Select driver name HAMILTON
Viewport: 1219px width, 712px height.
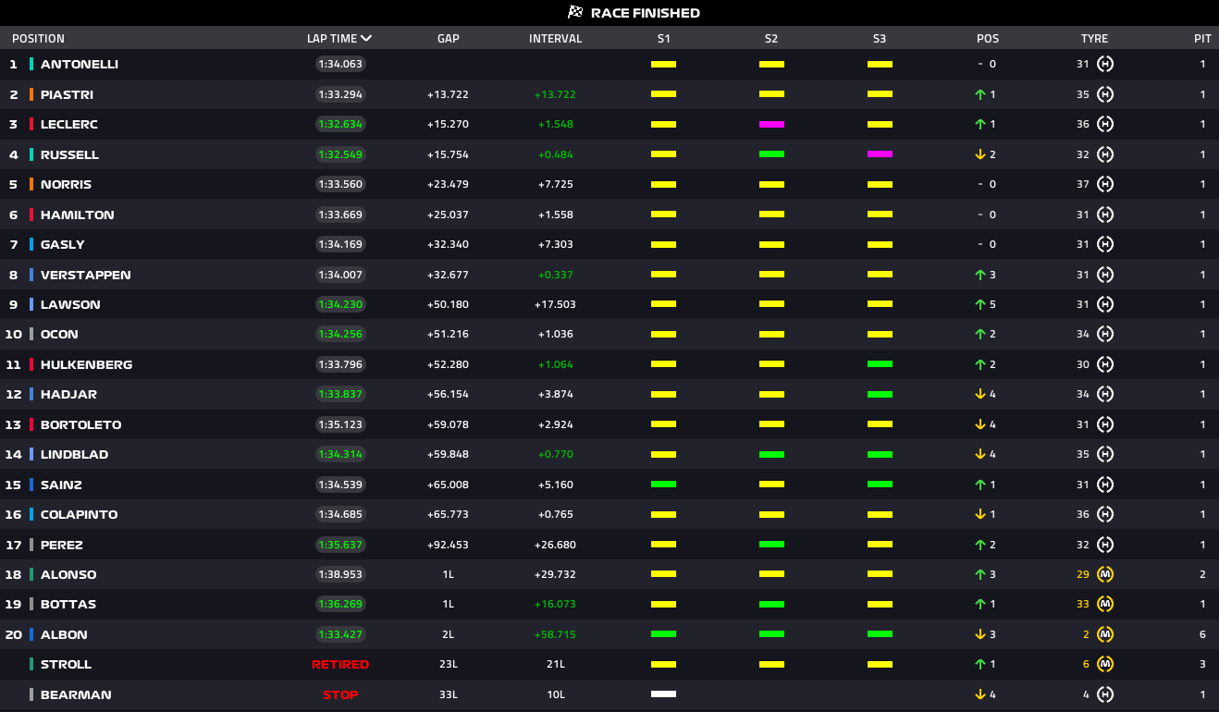78,215
